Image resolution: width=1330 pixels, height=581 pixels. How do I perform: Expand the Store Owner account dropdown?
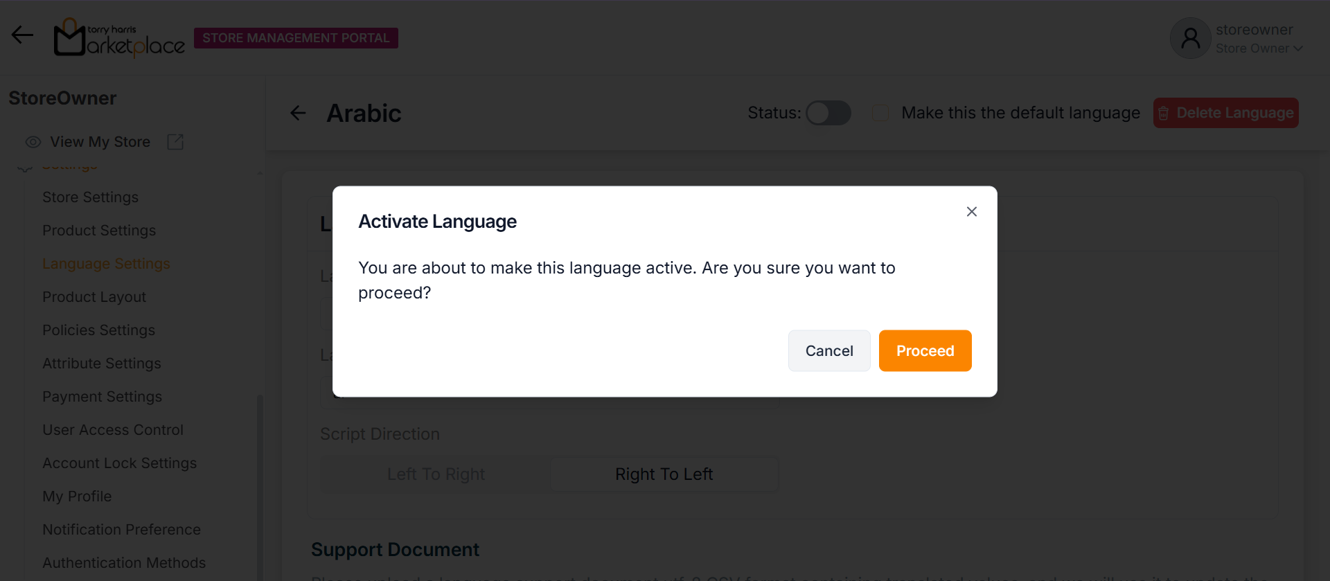1297,48
